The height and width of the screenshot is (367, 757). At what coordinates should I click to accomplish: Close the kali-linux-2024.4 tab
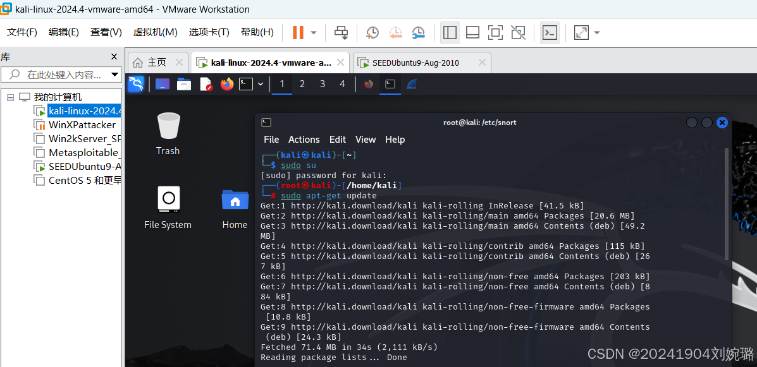coord(340,62)
